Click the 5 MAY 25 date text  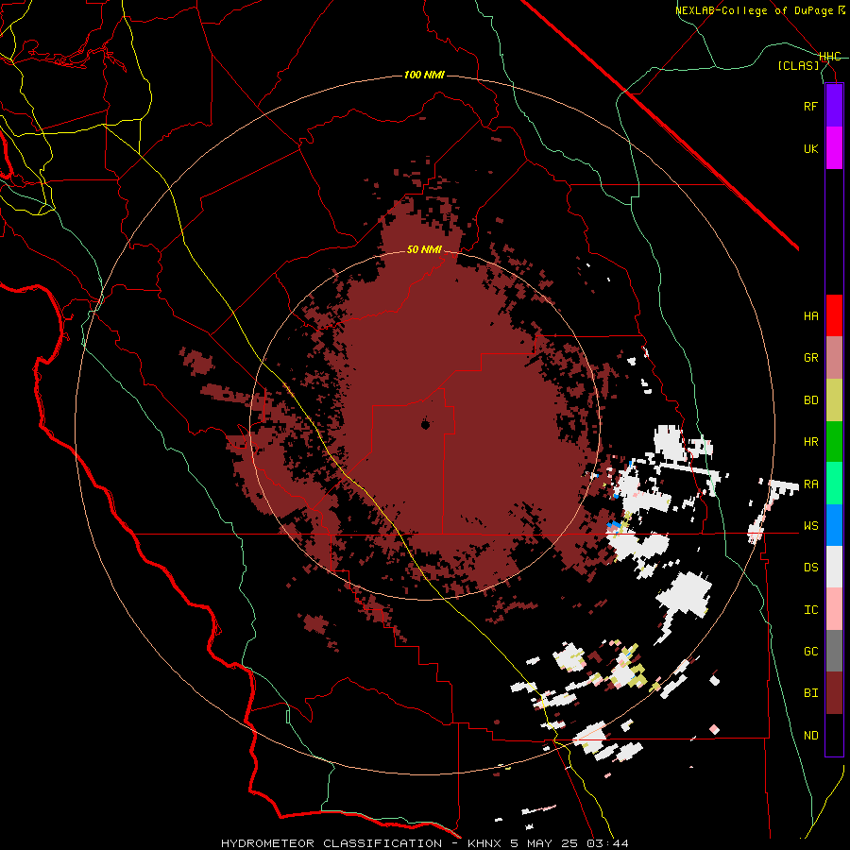544,843
